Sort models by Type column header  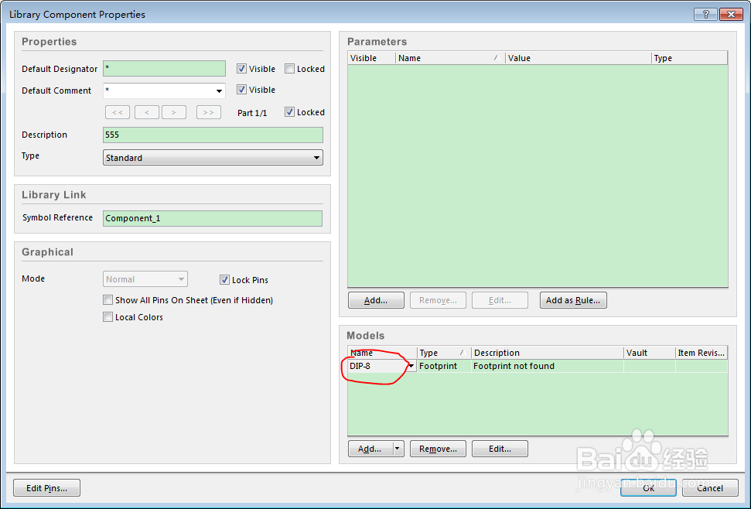point(444,353)
